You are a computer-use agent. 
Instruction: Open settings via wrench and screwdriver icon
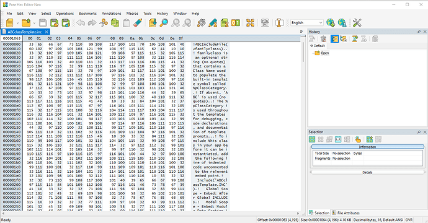point(357,23)
